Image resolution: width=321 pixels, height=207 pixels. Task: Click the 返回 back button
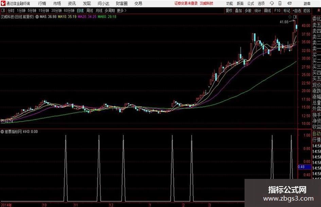click(x=306, y=11)
